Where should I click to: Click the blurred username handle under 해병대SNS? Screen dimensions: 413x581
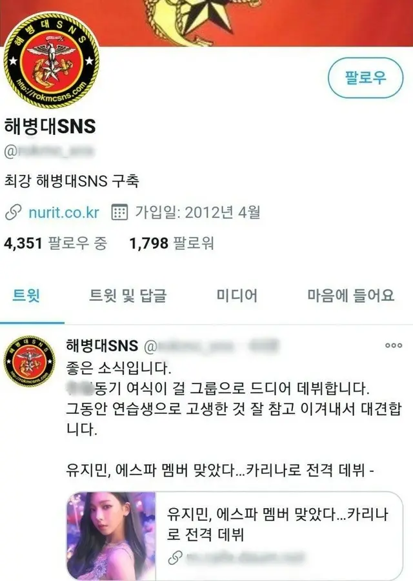[49, 152]
